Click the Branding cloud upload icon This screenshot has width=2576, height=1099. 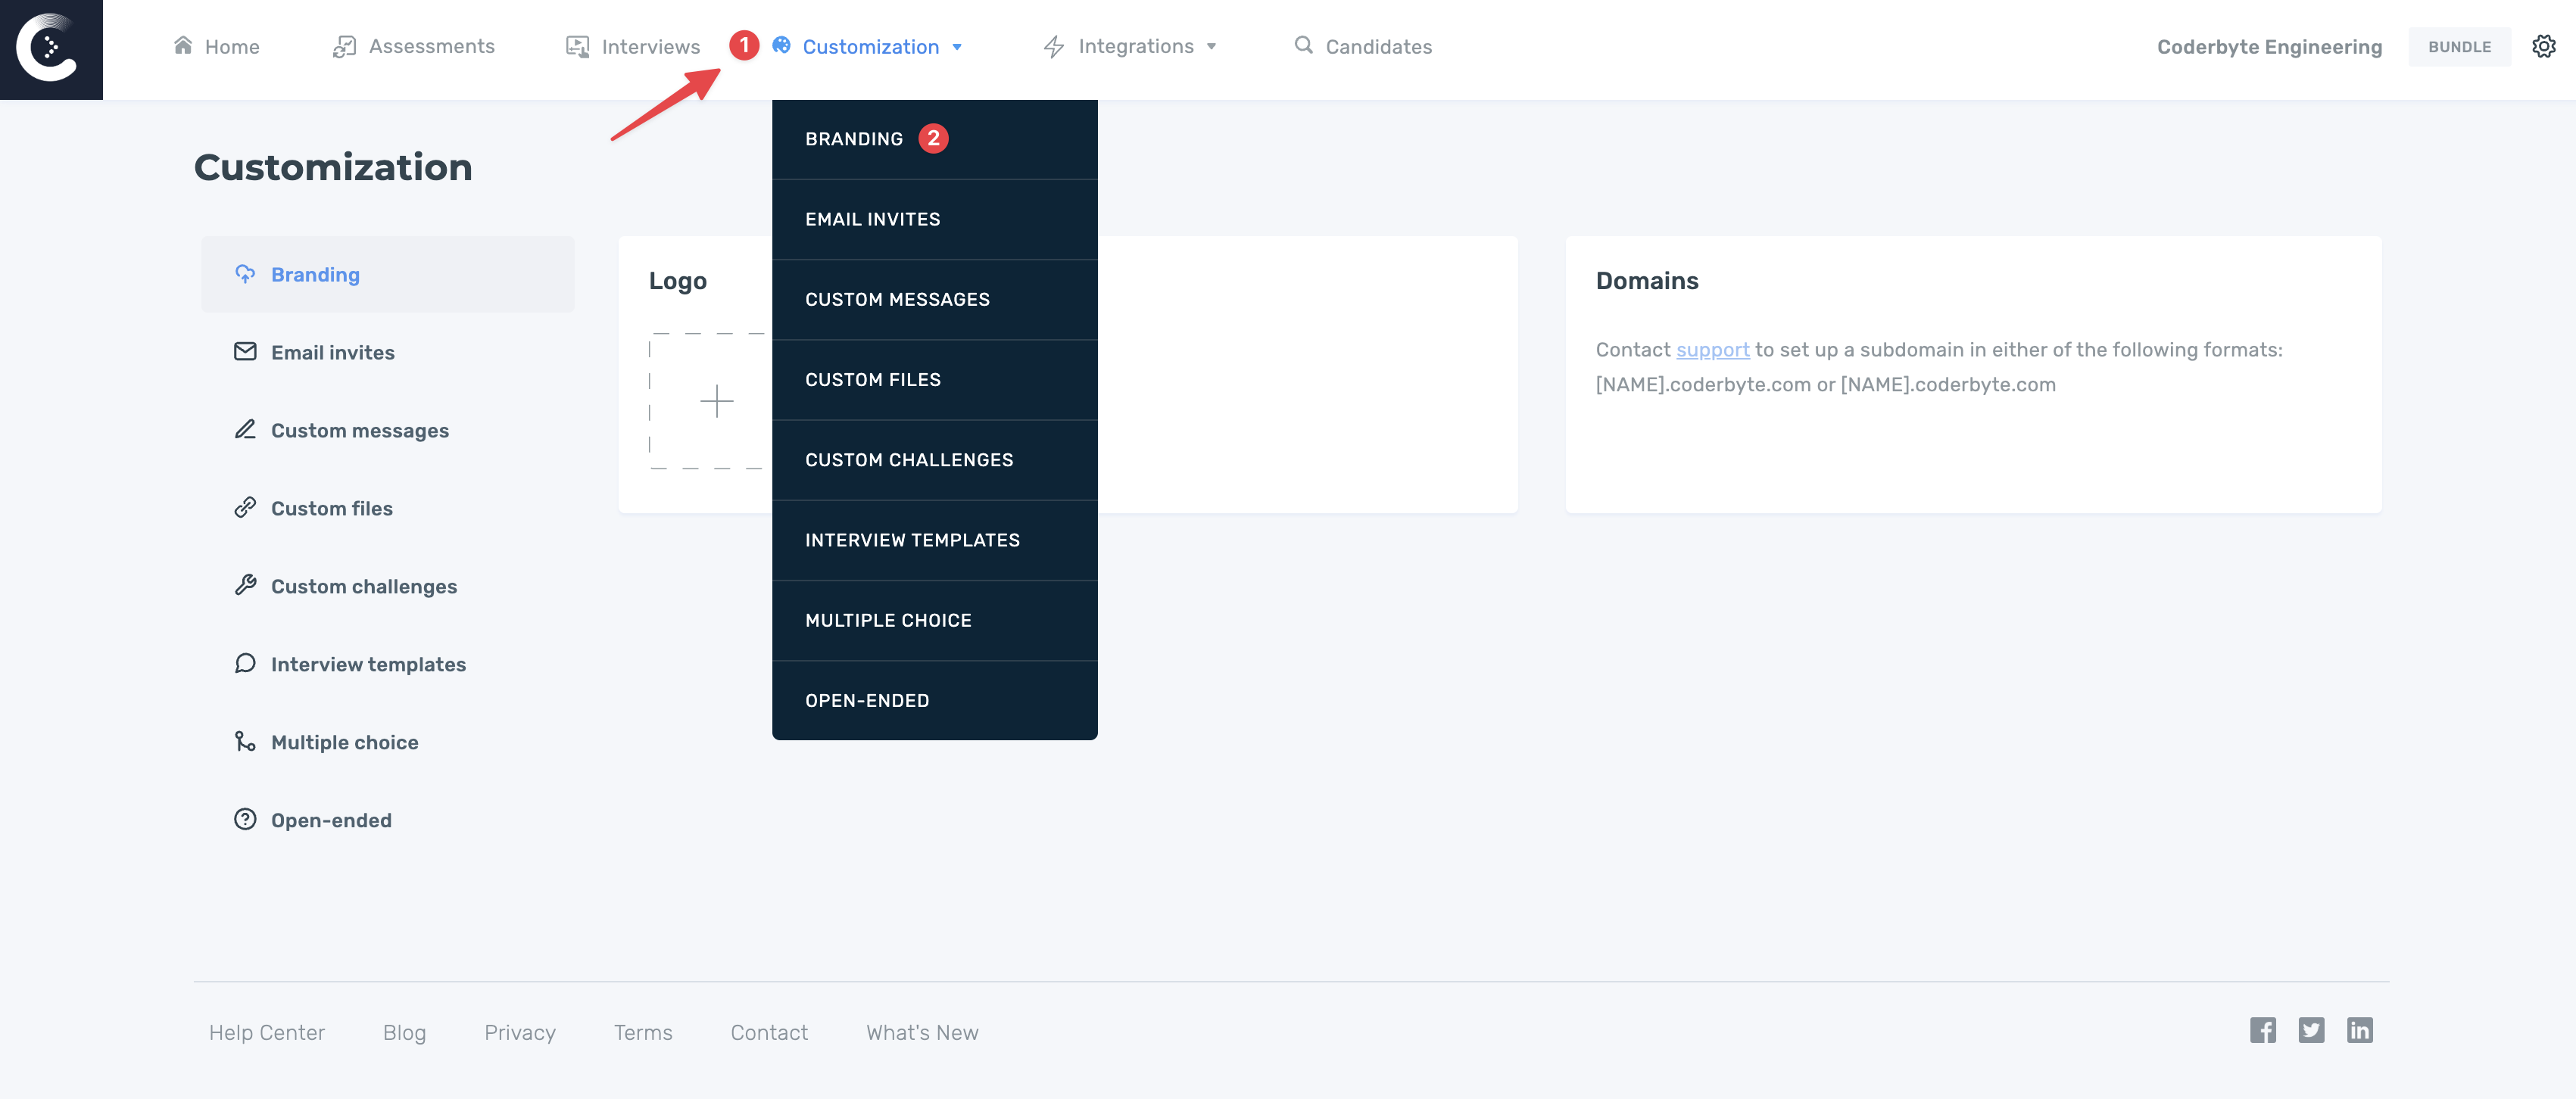[x=245, y=273]
